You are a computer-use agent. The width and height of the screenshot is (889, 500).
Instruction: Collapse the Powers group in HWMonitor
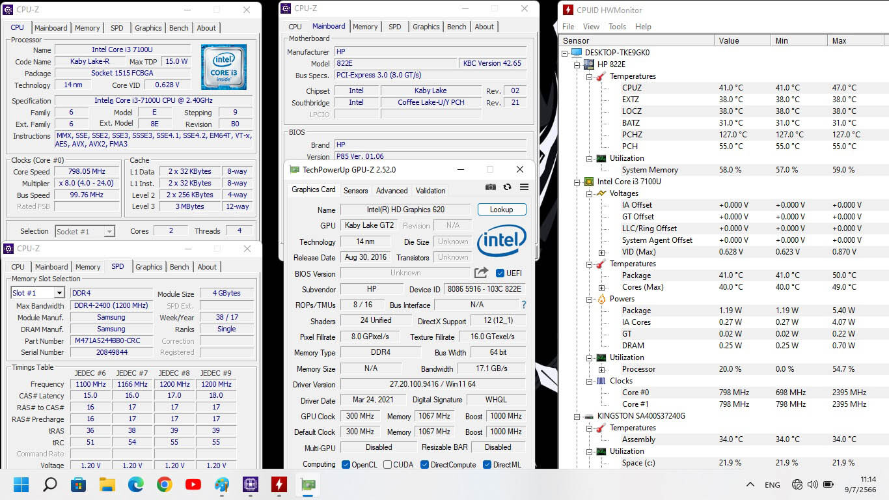pyautogui.click(x=589, y=299)
